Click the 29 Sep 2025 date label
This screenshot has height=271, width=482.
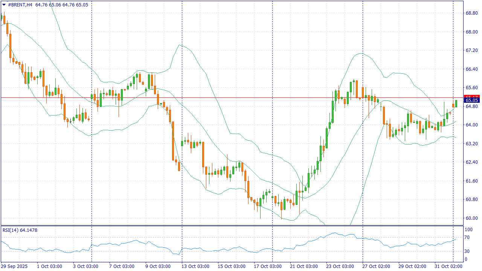tap(15, 266)
